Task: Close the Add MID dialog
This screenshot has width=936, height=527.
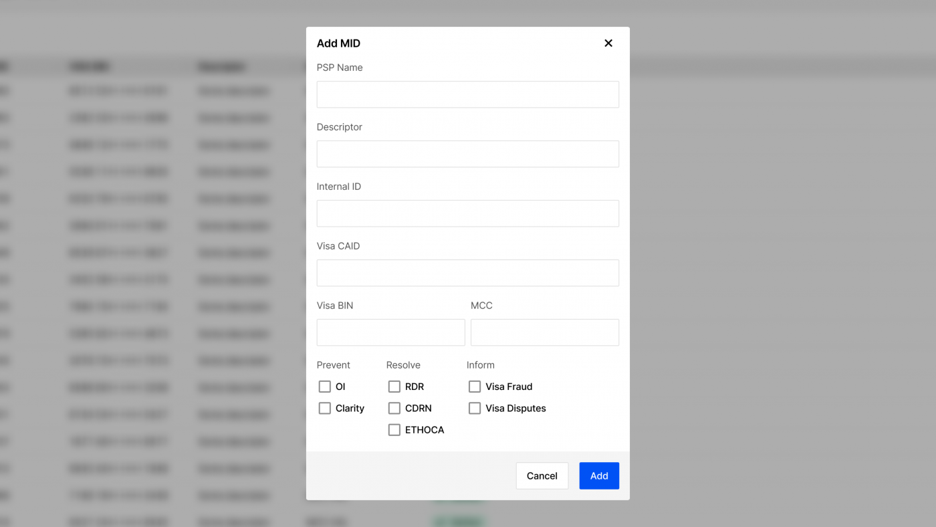Action: point(608,43)
